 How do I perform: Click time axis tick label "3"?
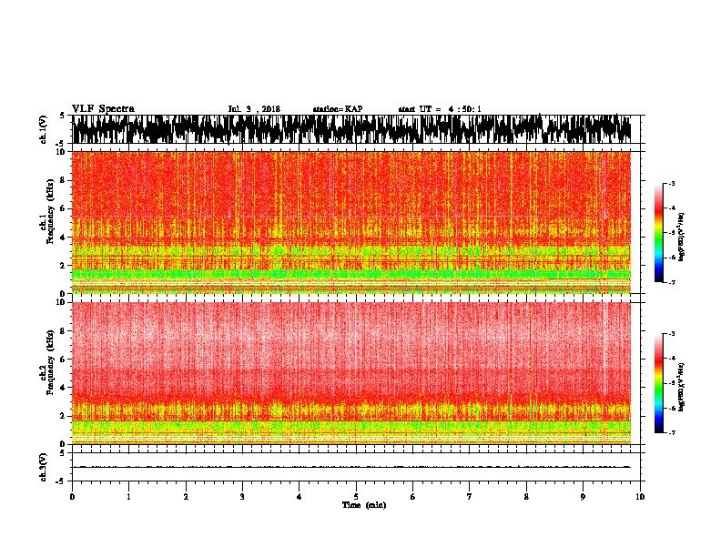242,496
